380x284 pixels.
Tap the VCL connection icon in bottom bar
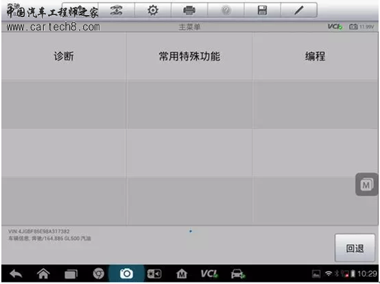(x=209, y=274)
